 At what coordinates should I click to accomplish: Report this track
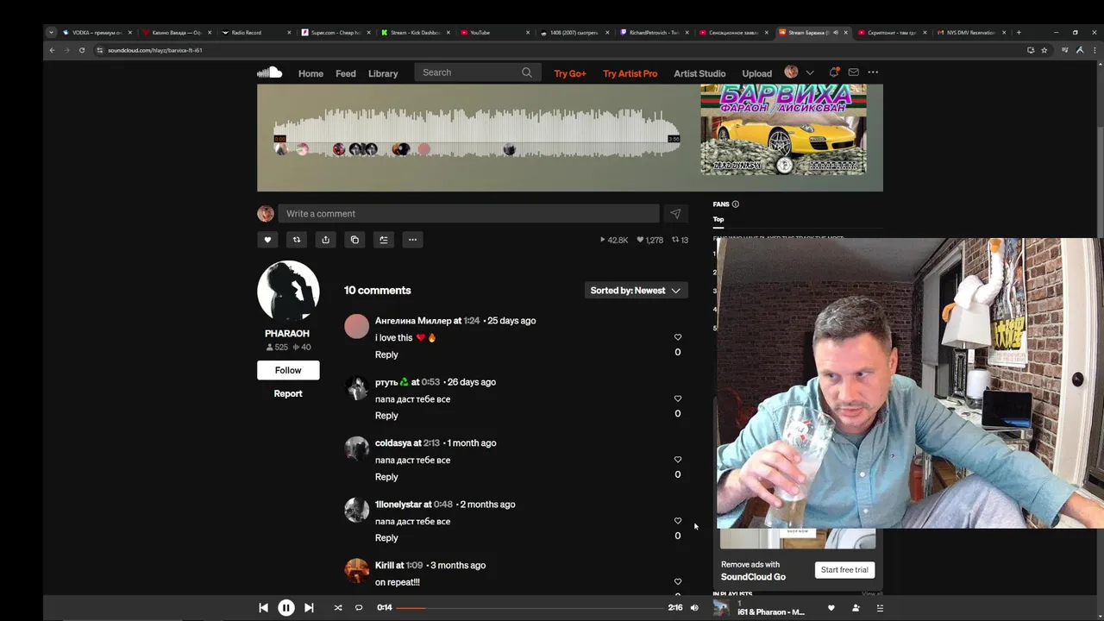[288, 393]
